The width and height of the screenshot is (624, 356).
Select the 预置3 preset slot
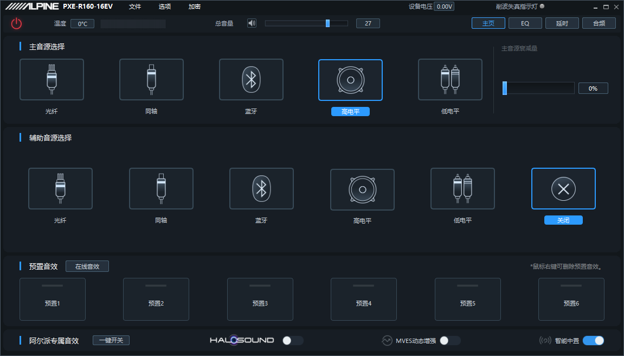tap(260, 299)
